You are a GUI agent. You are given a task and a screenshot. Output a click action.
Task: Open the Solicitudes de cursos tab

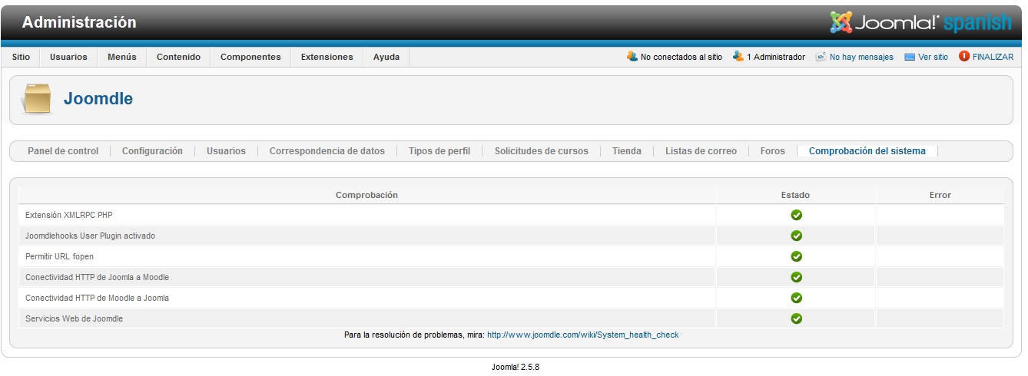coord(541,151)
